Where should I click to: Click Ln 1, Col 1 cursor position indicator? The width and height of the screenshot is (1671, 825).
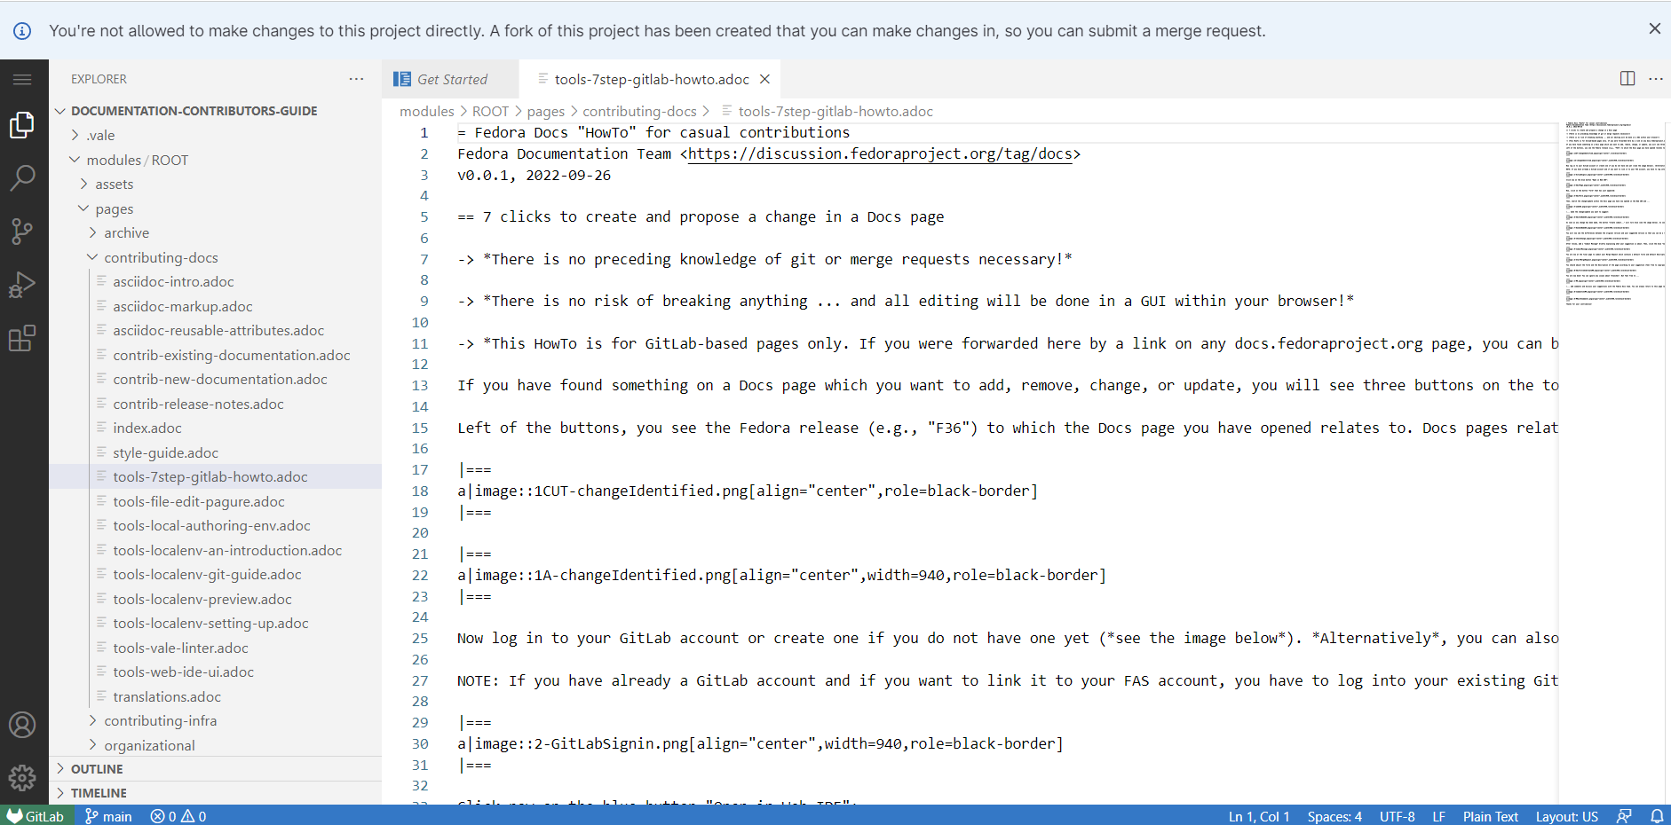(1258, 816)
